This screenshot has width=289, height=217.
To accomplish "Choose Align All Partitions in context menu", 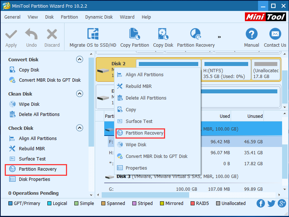I will 157,75.
